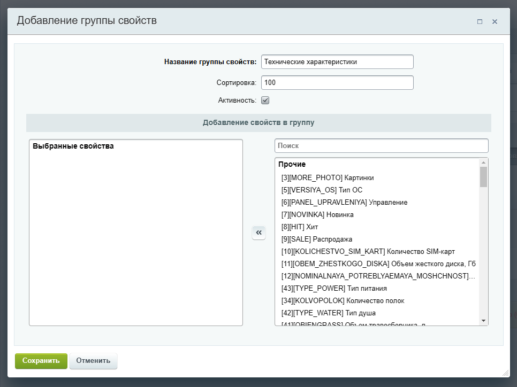Select [12][NOMINALNAYA_POTREBLYAEMAYA_MOSHCHNOST] property
The height and width of the screenshot is (387, 517).
click(378, 276)
